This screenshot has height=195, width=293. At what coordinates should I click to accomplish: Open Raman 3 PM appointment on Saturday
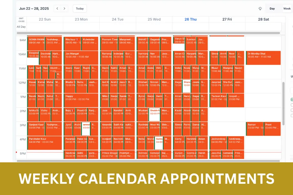coord(255,129)
